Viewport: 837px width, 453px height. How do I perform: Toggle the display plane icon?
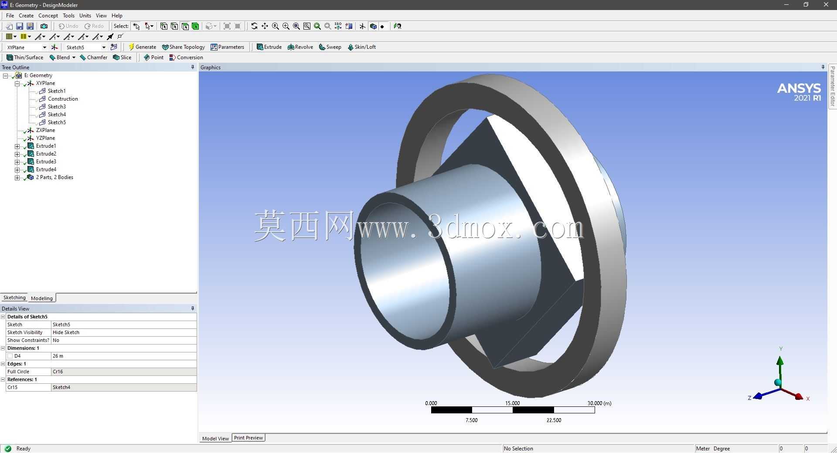point(362,26)
